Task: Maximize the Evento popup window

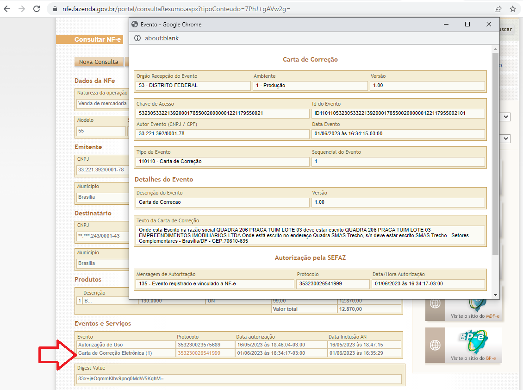Action: pyautogui.click(x=467, y=25)
